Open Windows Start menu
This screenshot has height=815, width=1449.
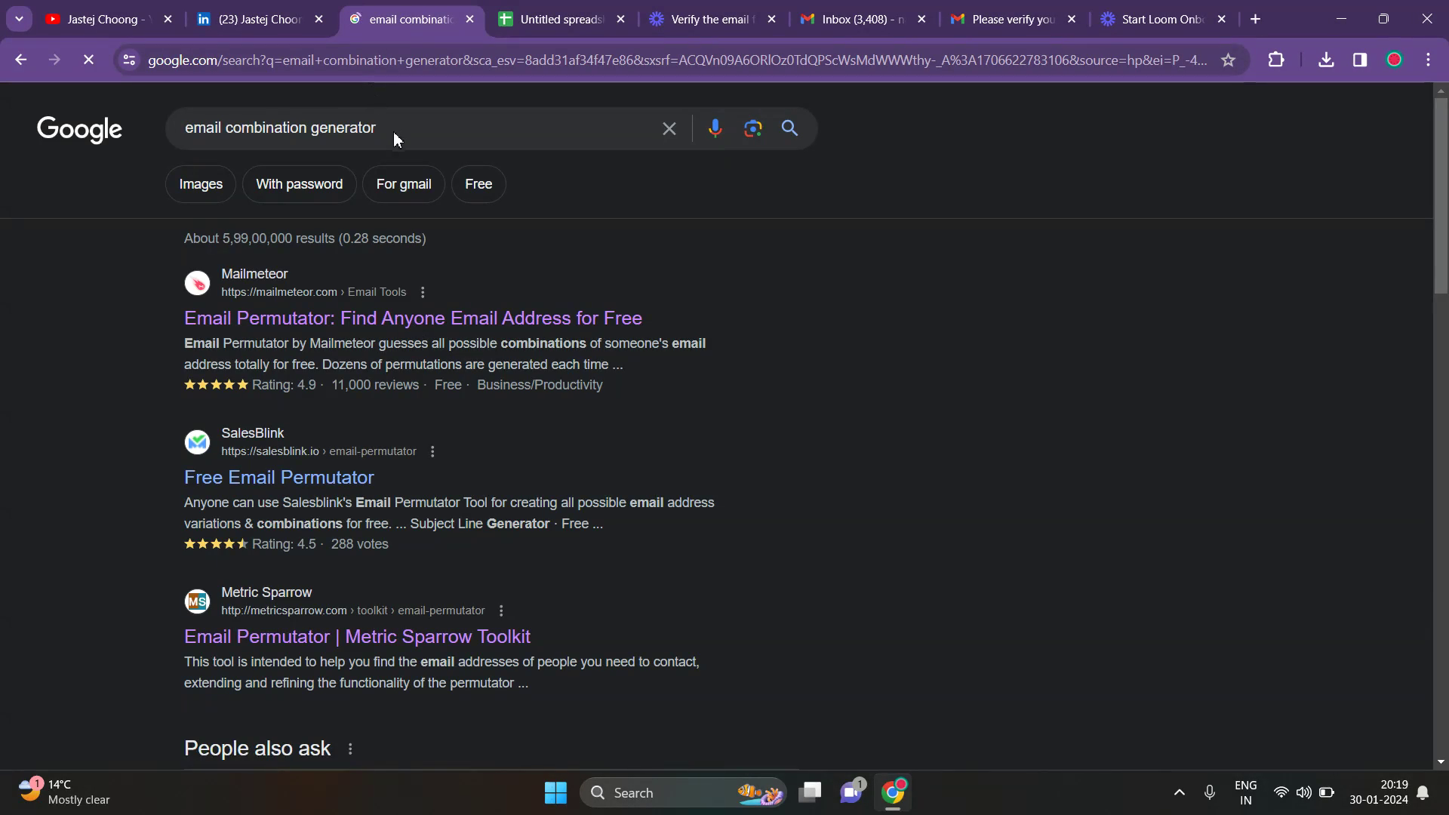coord(555,792)
